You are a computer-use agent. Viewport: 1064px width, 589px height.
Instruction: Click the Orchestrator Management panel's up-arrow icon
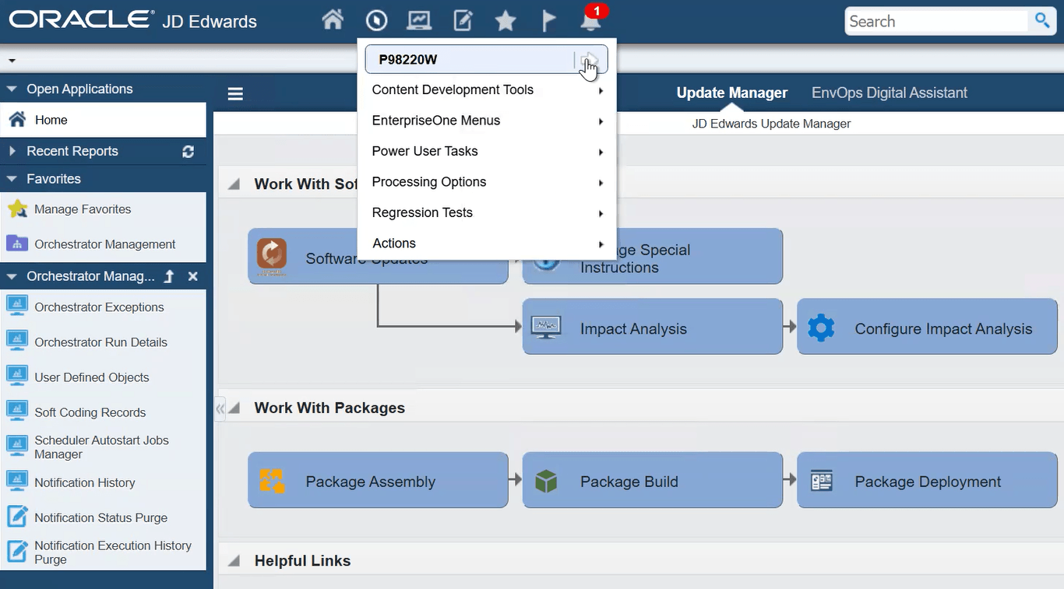click(x=169, y=276)
